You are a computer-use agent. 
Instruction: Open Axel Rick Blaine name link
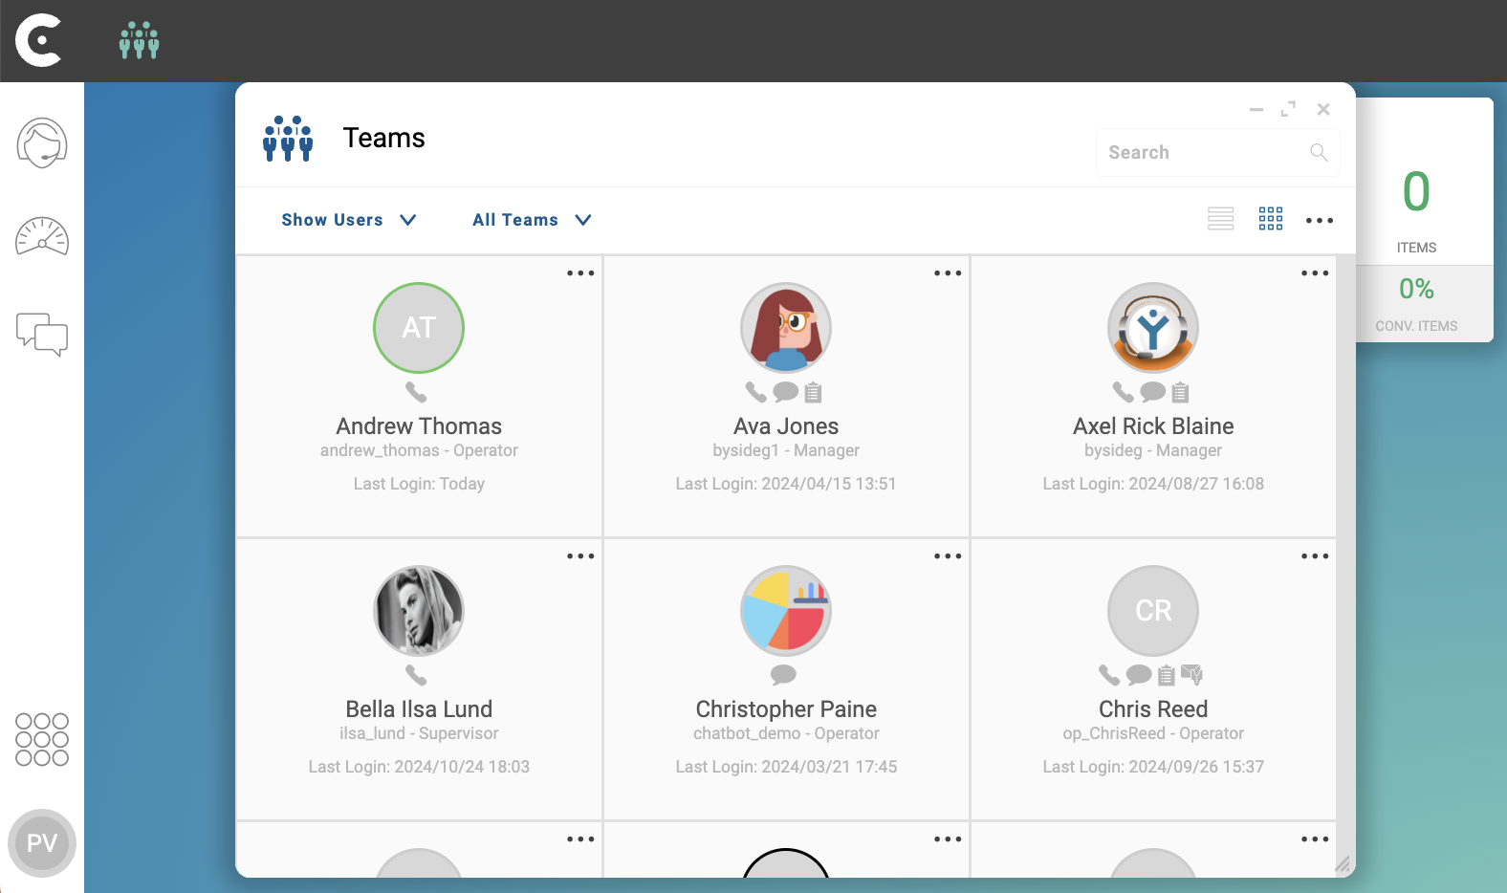[1153, 426]
